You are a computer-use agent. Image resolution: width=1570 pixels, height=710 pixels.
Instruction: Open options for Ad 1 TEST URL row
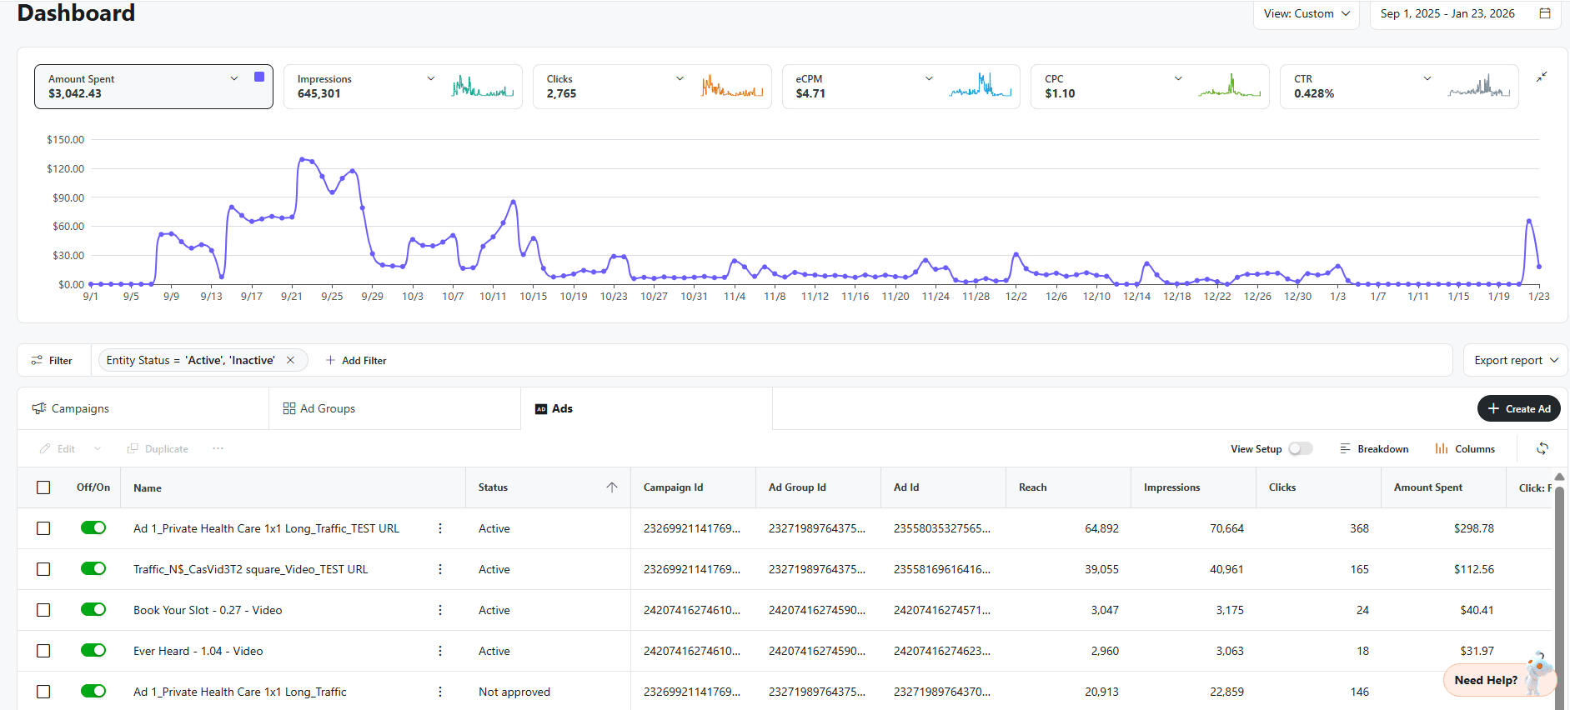click(x=440, y=528)
